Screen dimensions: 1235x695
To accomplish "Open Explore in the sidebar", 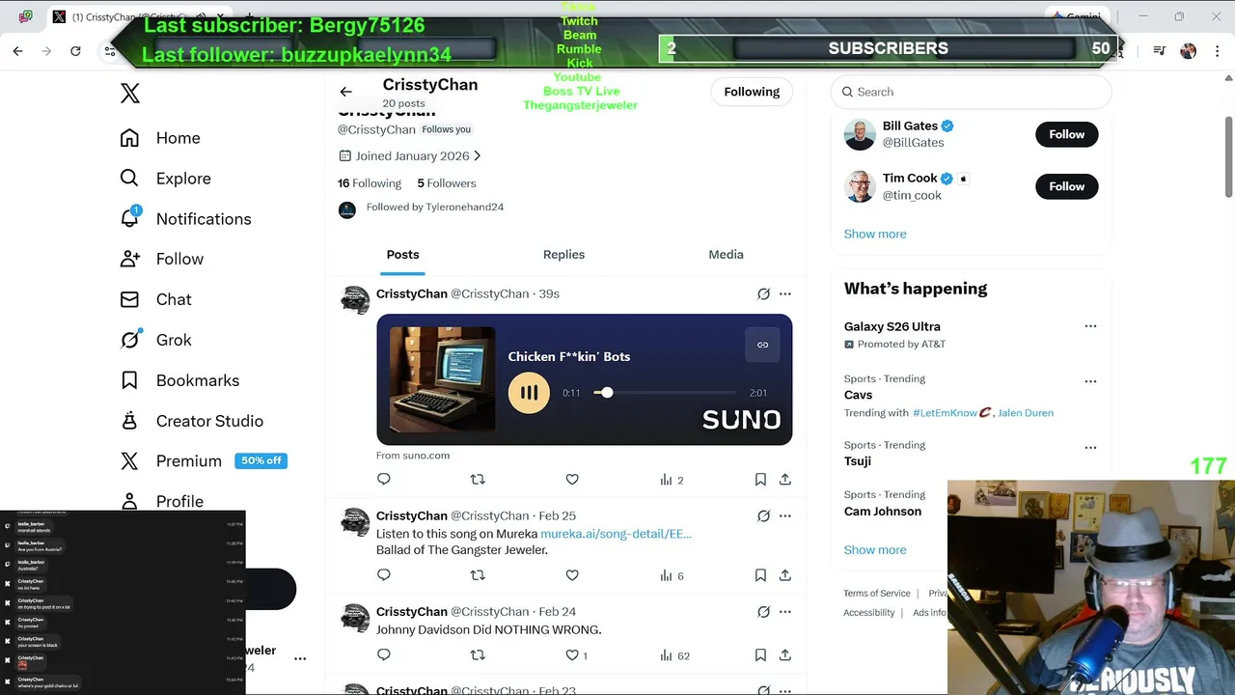I will [x=165, y=179].
